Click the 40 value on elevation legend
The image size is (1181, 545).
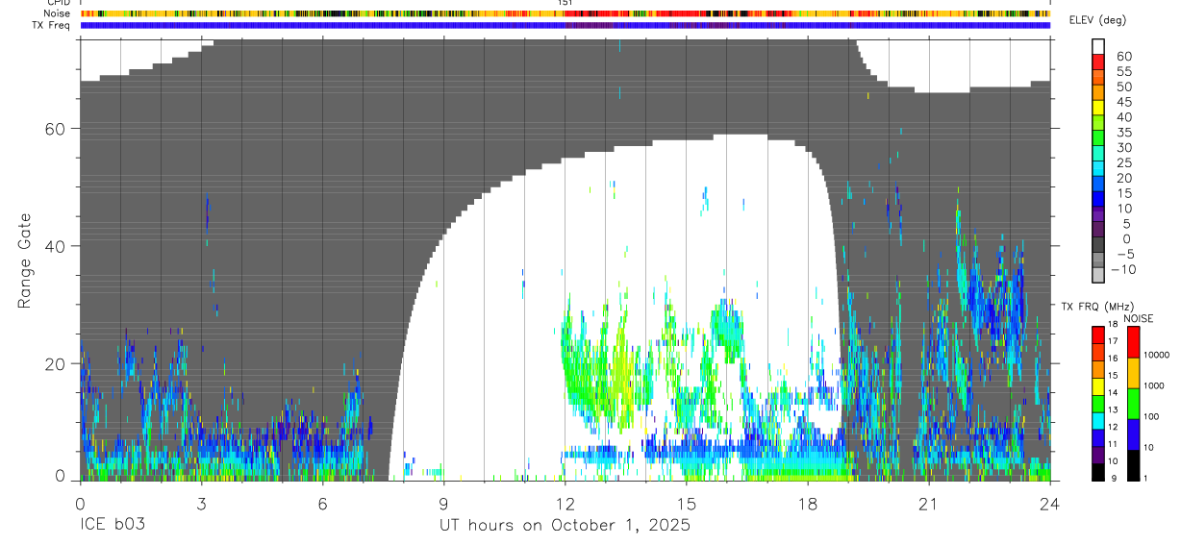coord(1123,117)
